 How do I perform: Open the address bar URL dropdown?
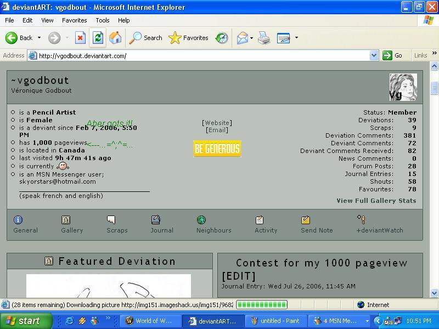click(x=374, y=55)
